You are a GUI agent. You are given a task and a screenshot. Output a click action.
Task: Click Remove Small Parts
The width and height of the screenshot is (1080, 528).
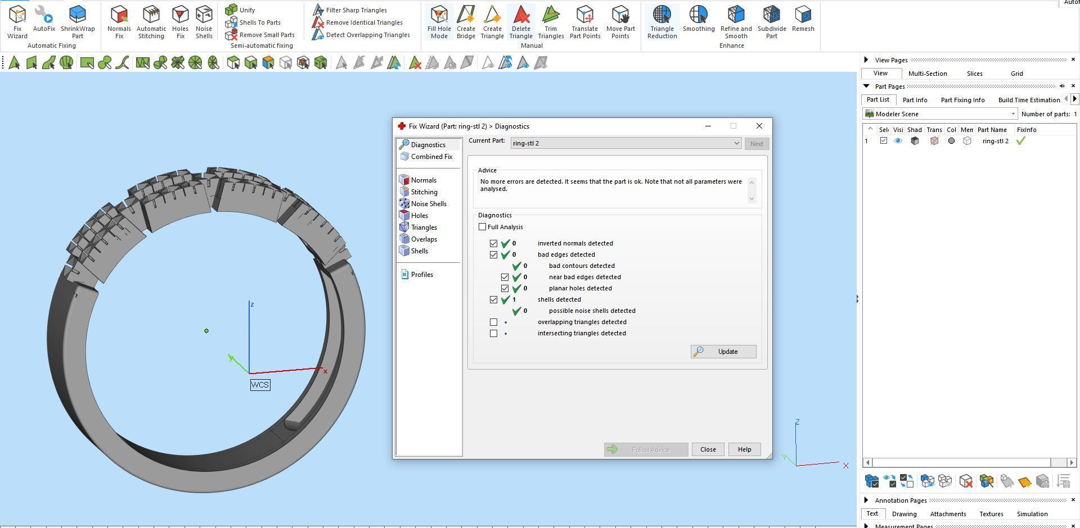click(x=260, y=35)
